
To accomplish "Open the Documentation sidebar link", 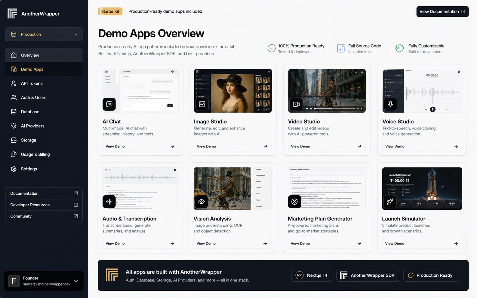I will (44, 193).
